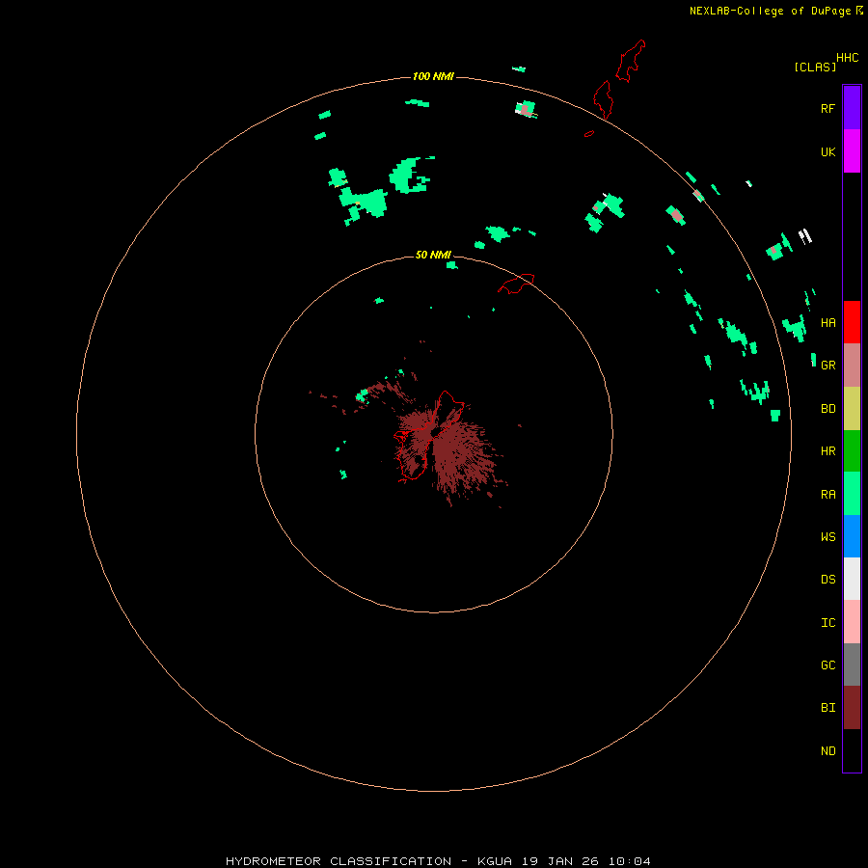
Task: Click the UK legend label
Action: click(x=827, y=151)
